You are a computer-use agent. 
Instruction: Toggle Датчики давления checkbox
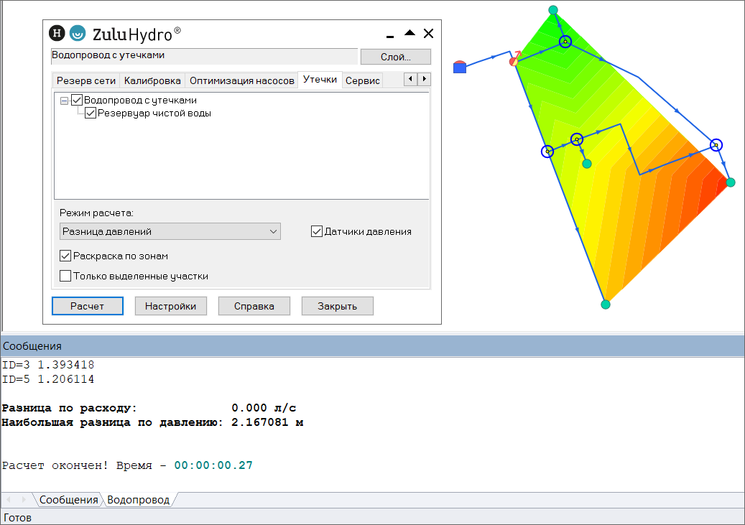(x=316, y=231)
